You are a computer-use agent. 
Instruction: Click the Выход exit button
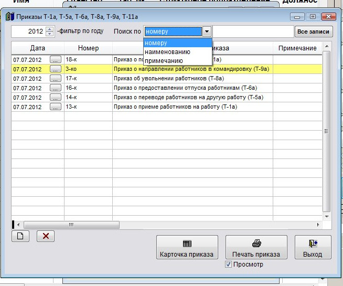pyautogui.click(x=313, y=247)
